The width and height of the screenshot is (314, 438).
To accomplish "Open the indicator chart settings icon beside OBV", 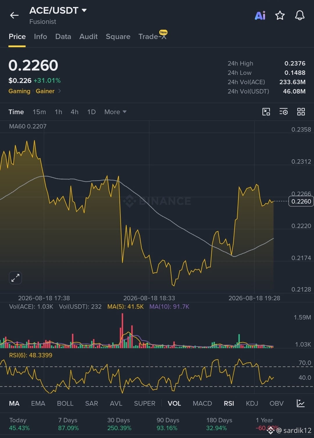I will point(301,403).
